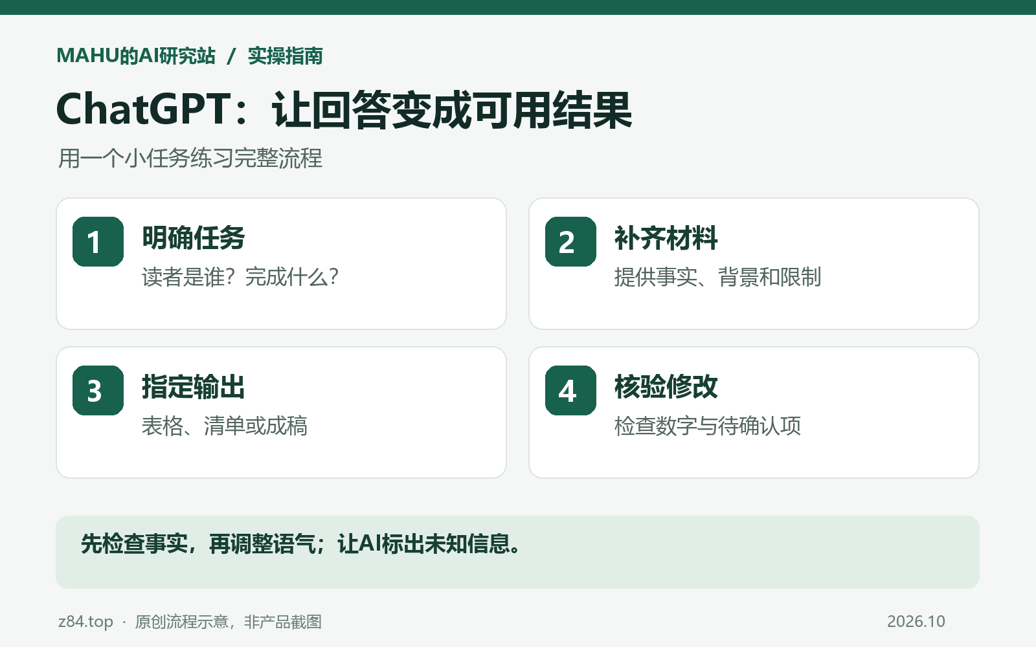Click the subtitle 用一个小任务练习完整流程
The height and width of the screenshot is (647, 1036).
[x=190, y=158]
